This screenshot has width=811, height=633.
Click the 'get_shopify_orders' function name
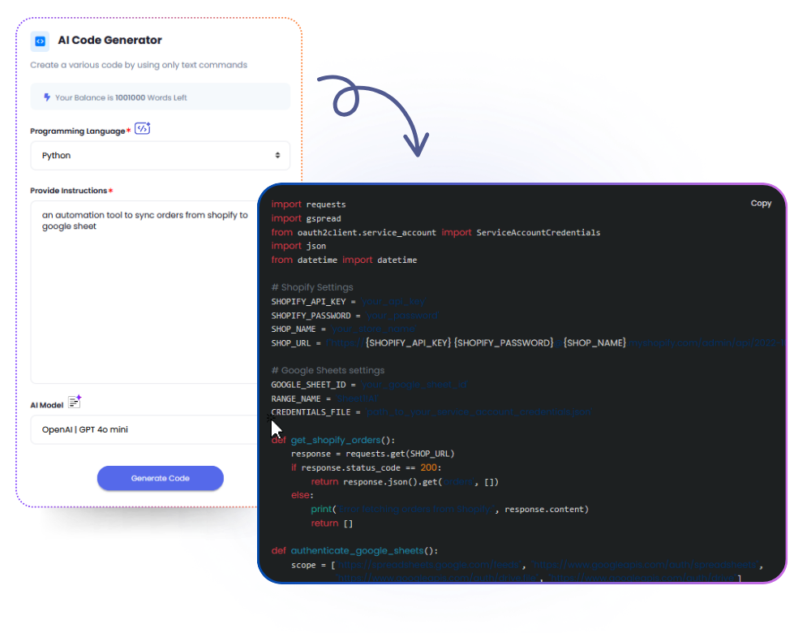[336, 440]
